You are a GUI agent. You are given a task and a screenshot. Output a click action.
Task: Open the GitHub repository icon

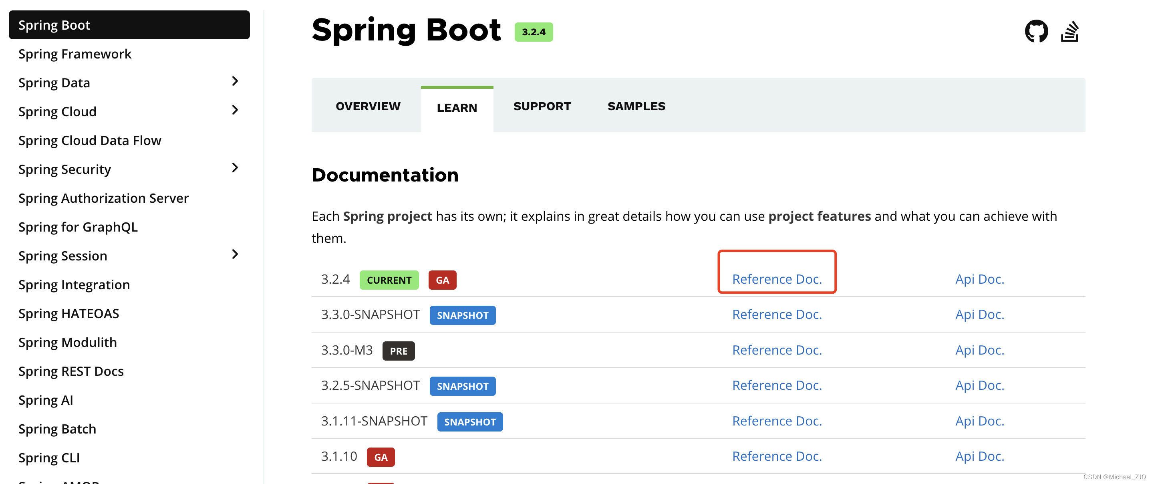pos(1036,31)
